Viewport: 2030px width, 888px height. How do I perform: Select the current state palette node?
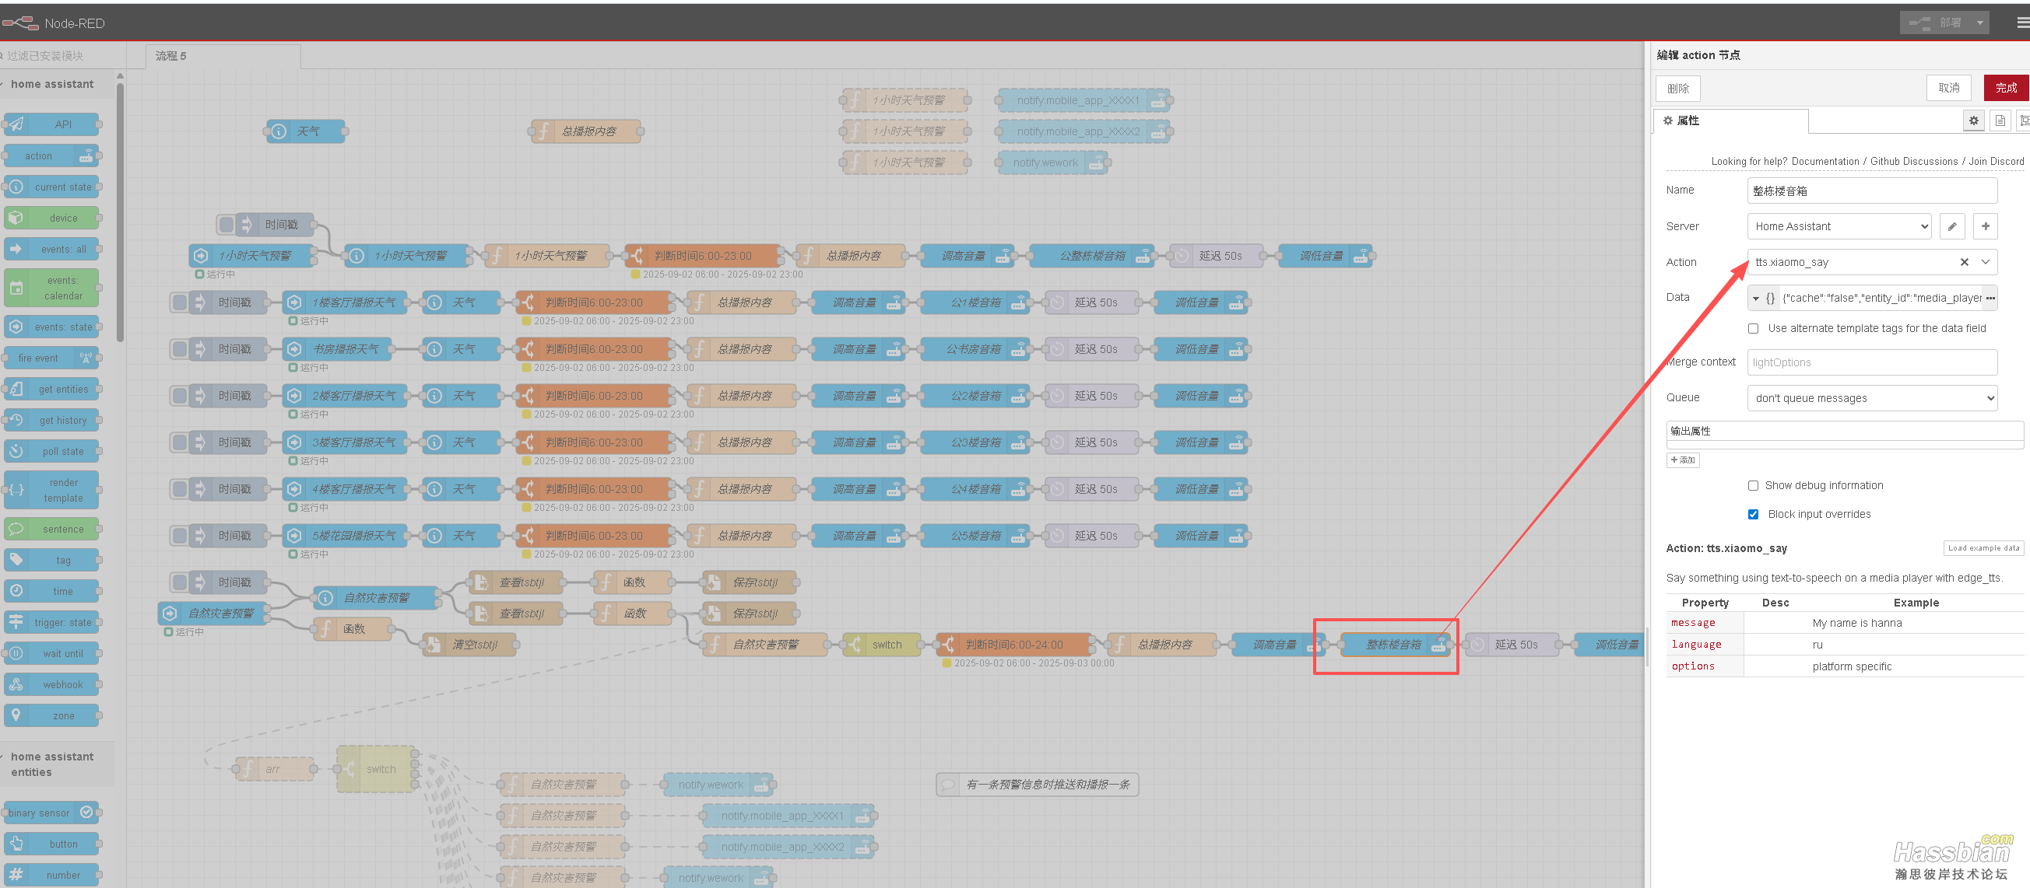point(52,187)
